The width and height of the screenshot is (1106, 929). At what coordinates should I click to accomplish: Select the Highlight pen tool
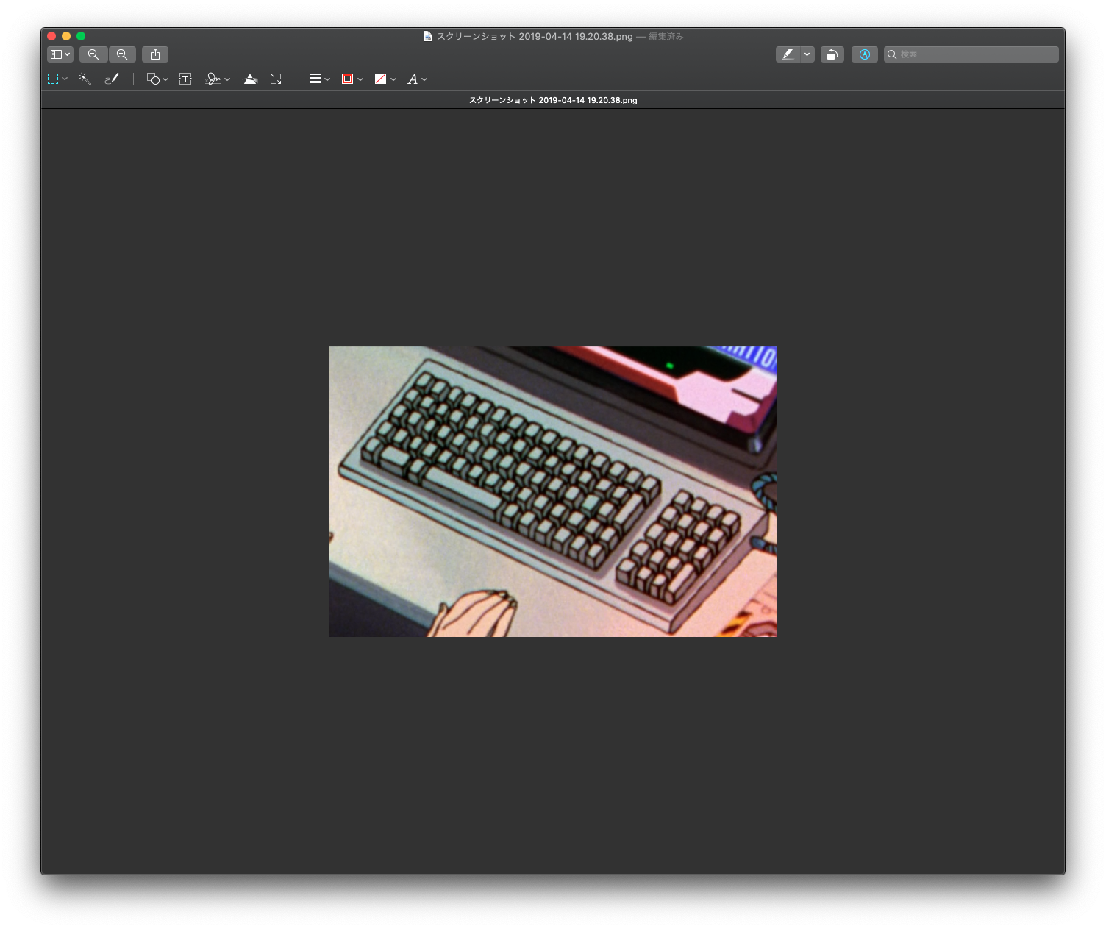coord(788,54)
